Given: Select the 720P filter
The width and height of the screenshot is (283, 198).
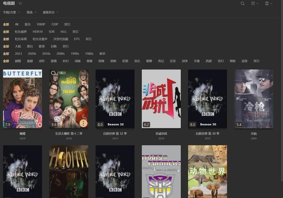Looking at the screenshot, I should coord(55,24).
